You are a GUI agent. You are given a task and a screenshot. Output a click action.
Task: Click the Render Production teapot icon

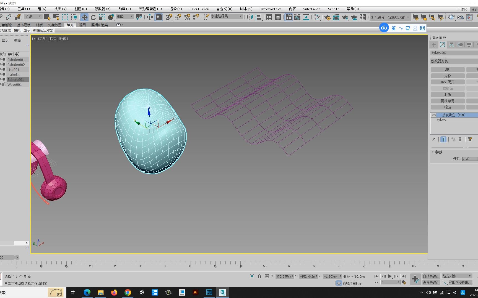click(451, 17)
